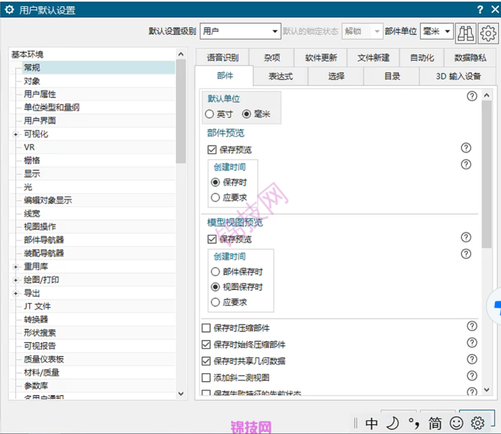Viewport: 501px width, 434px height.
Task: Open help icon beside 默认单位 section
Action: coord(472,97)
